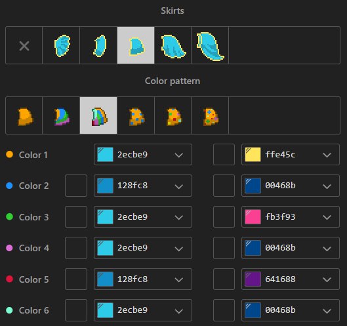Expand the fb3f93 pink color dropdown

pyautogui.click(x=327, y=217)
